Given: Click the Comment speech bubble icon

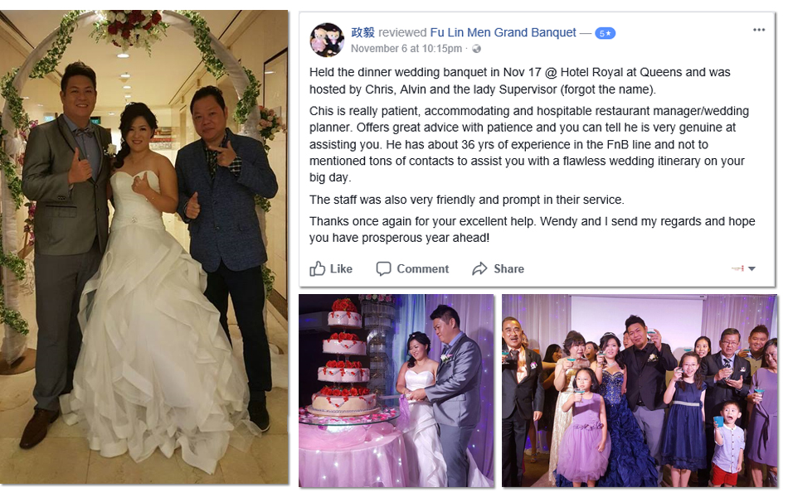Looking at the screenshot, I should point(383,268).
